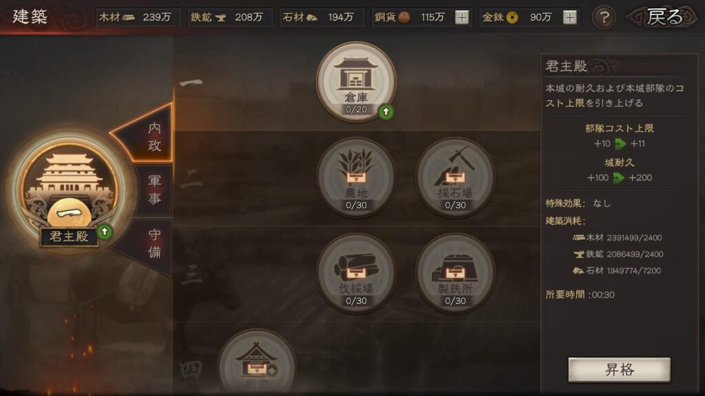This screenshot has width=705, height=396.
Task: Tap the green upgrade arrow on 倉庫
Action: (x=386, y=112)
